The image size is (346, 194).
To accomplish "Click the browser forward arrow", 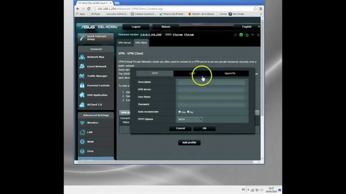I will pos(83,9).
